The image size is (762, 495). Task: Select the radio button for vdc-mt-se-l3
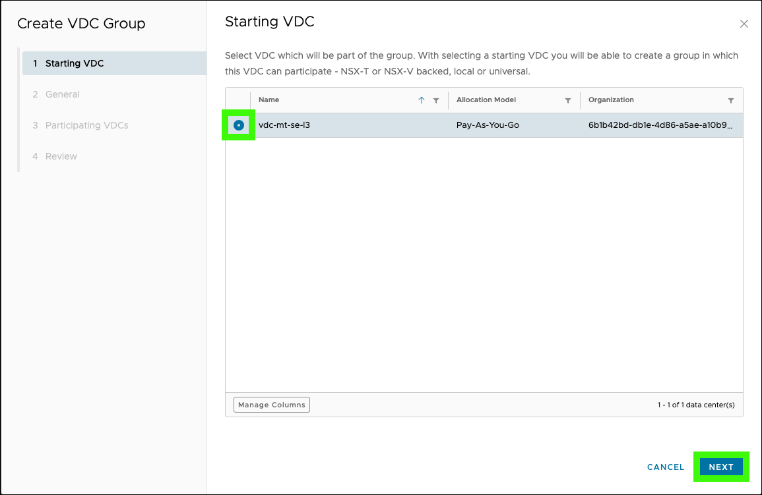239,125
